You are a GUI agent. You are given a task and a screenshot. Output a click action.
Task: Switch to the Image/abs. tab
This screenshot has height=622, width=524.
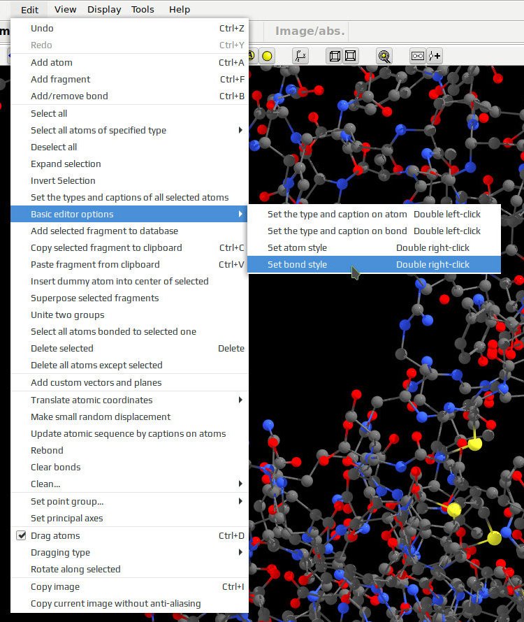[310, 31]
